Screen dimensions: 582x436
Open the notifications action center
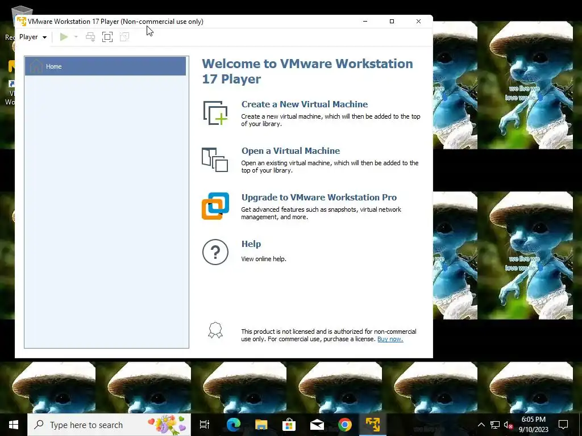click(x=563, y=425)
